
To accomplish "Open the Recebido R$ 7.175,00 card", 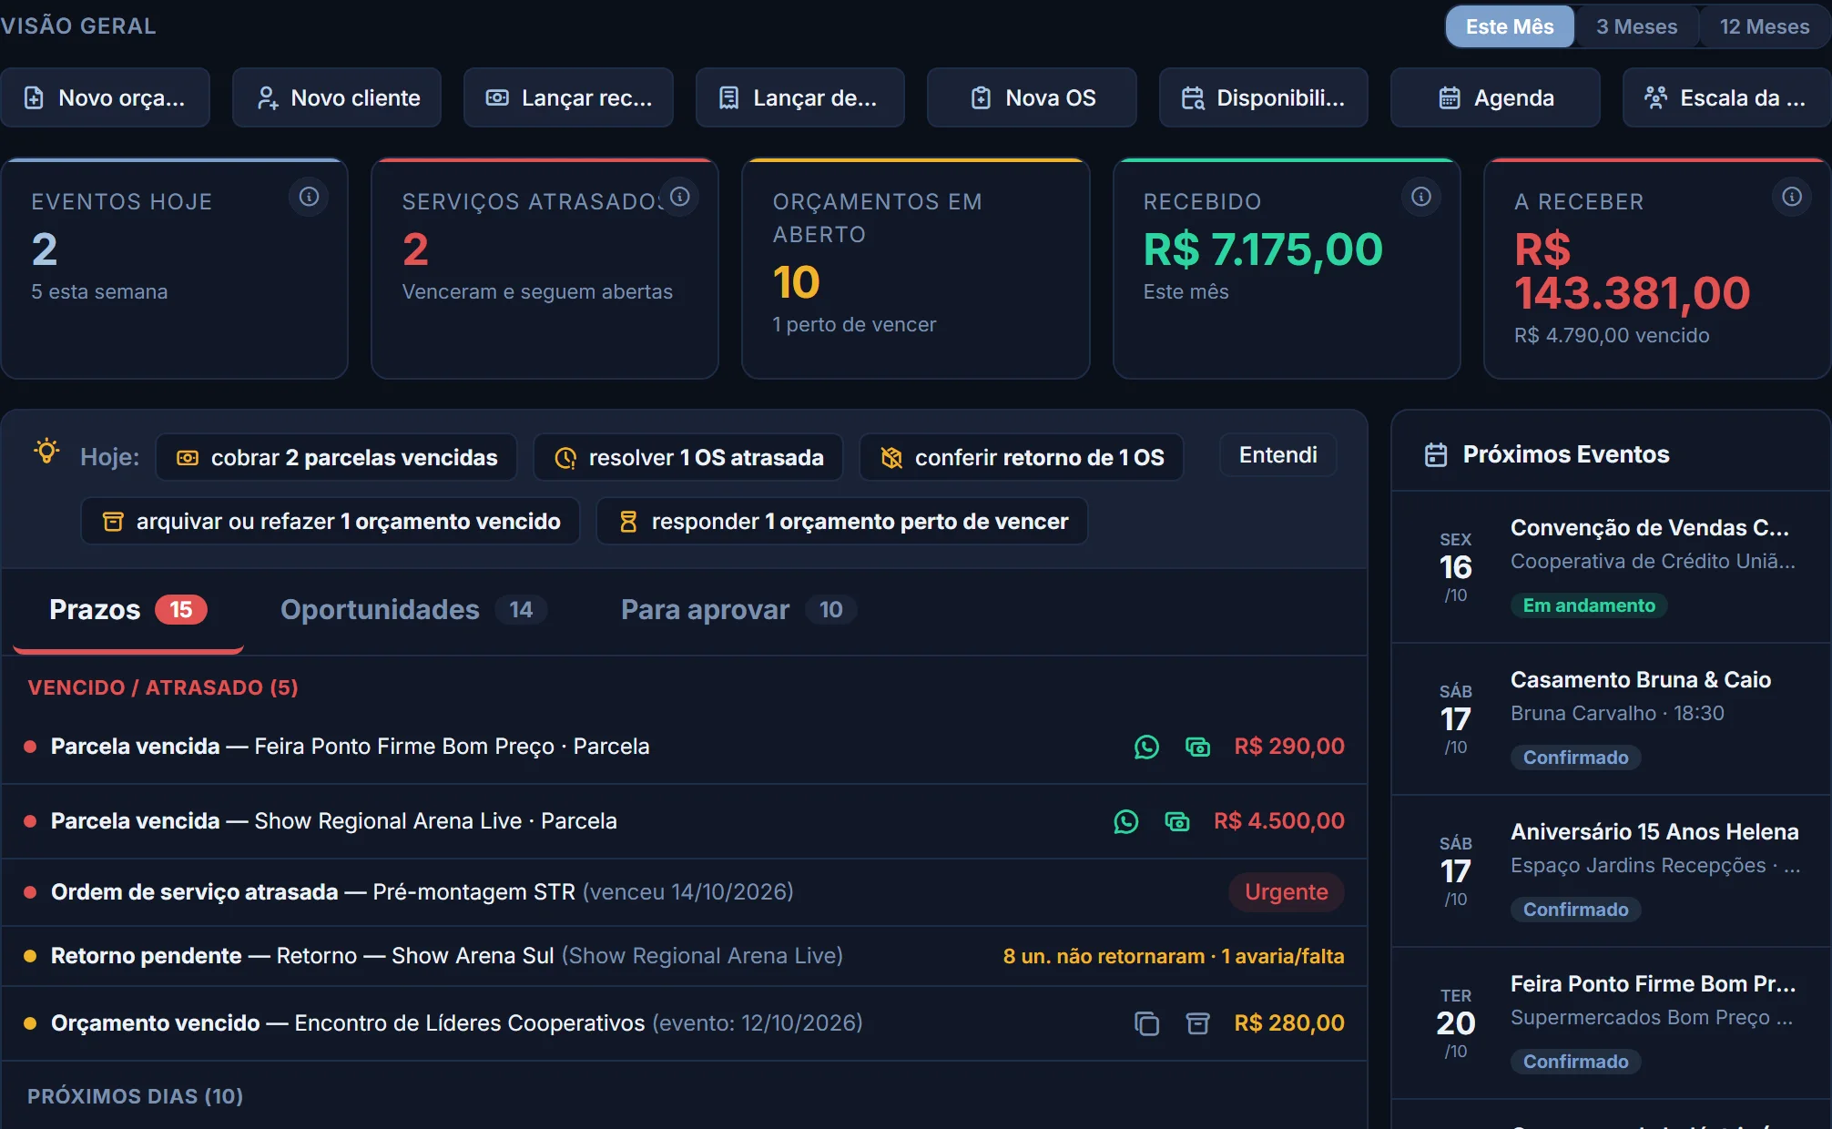I will click(1287, 269).
